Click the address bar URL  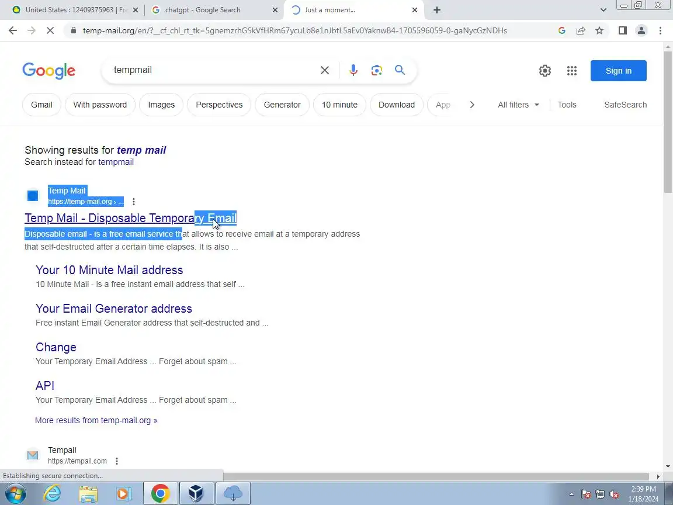[295, 30]
